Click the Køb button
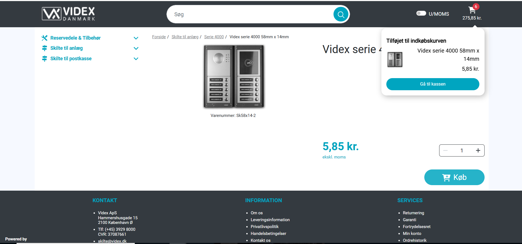522x244 pixels. (x=454, y=177)
